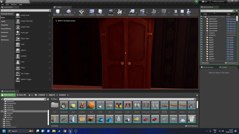
Task: Click the 1.3.8 version toolbar icon
Action: tap(119, 12)
